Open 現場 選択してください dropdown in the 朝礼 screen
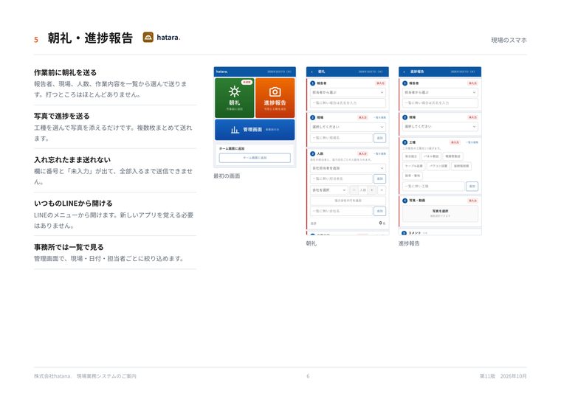561x396 pixels. 348,127
